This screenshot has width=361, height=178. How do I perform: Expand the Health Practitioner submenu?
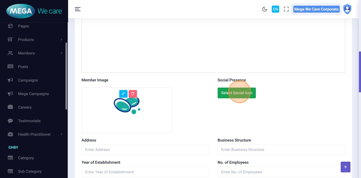coord(35,134)
